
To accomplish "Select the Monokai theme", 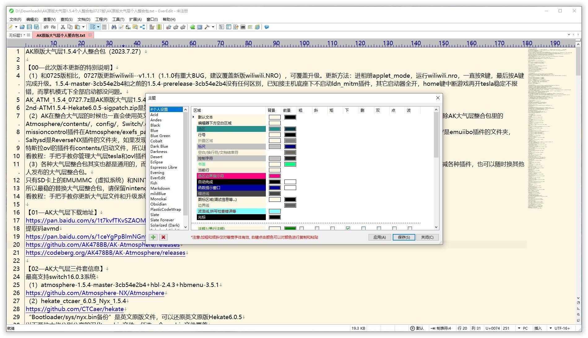I will click(158, 199).
